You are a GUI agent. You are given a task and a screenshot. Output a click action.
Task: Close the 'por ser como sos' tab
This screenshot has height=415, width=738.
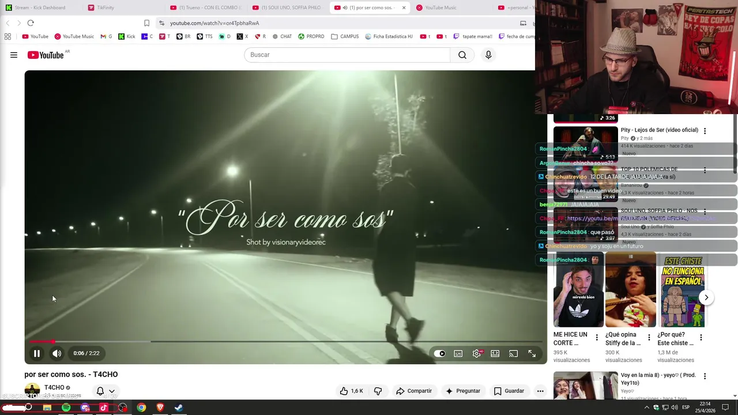coord(404,7)
